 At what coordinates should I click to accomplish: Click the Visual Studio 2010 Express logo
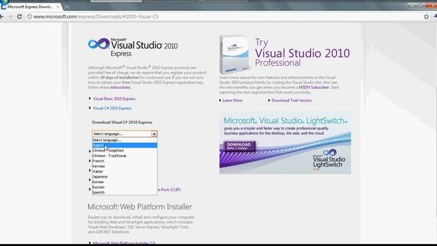[x=132, y=47]
